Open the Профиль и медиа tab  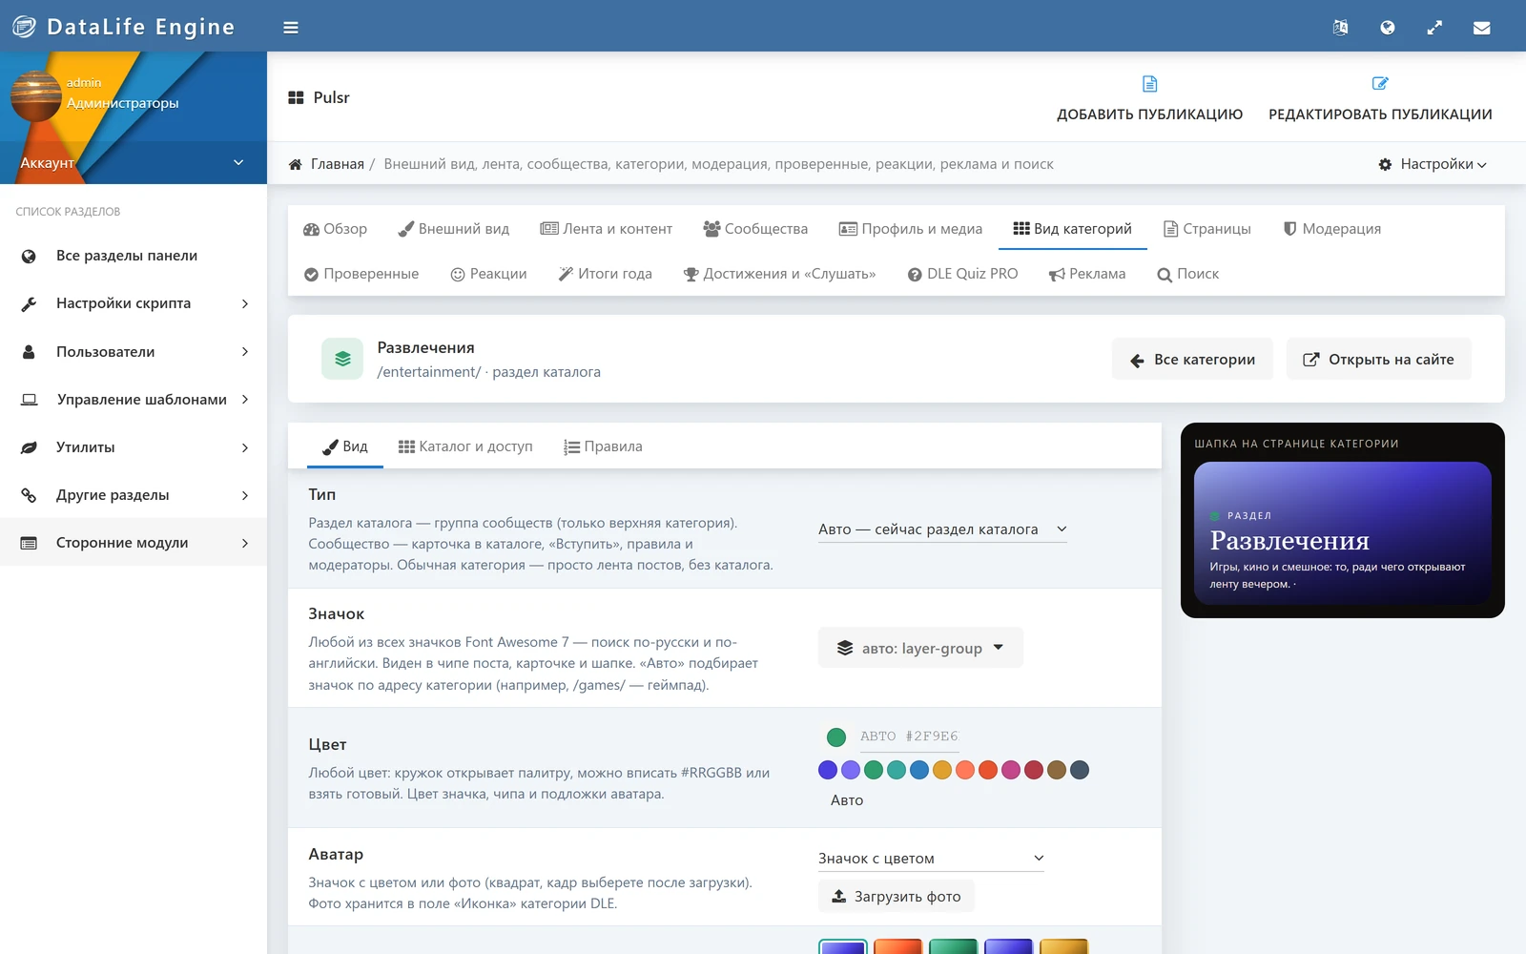click(x=911, y=229)
